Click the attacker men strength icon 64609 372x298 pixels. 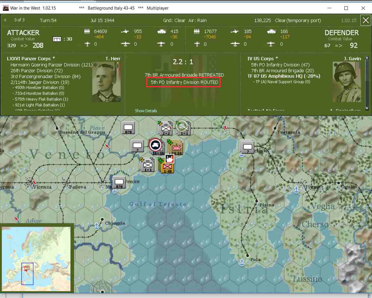pyautogui.click(x=87, y=31)
